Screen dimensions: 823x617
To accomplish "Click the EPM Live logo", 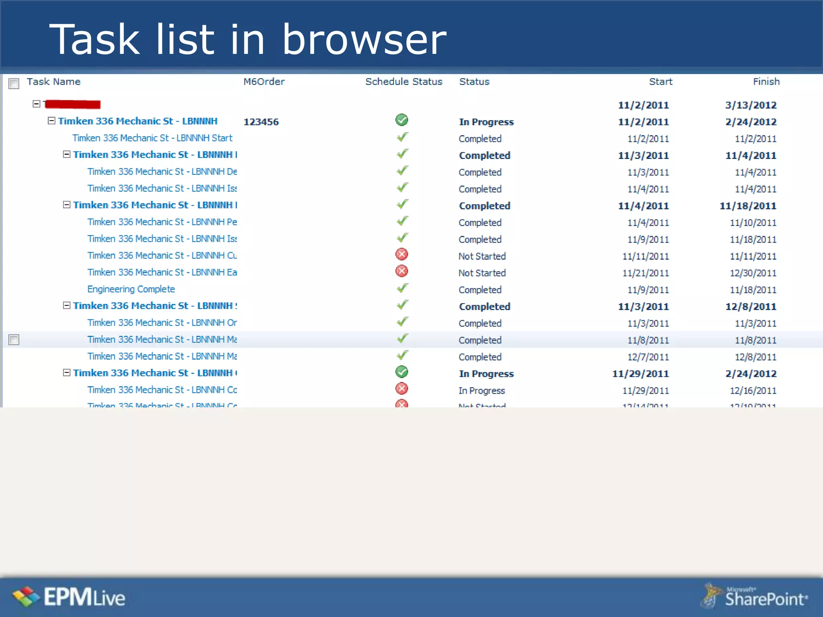I will pos(69,597).
